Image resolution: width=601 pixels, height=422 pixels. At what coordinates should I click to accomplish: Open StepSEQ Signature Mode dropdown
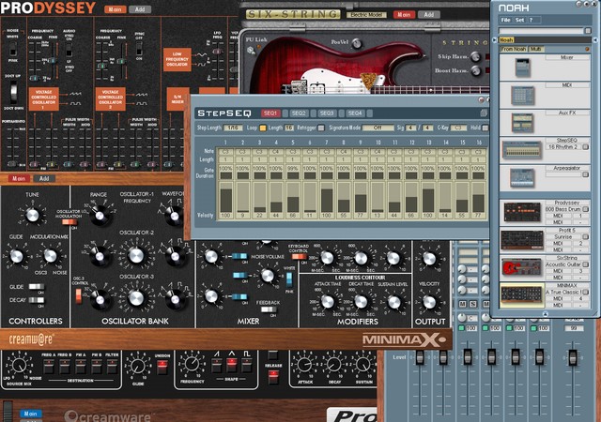click(x=378, y=128)
